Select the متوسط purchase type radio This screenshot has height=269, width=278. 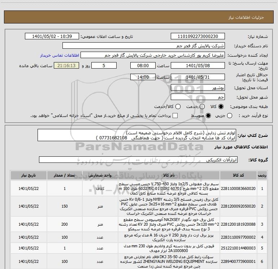pyautogui.click(x=208, y=116)
